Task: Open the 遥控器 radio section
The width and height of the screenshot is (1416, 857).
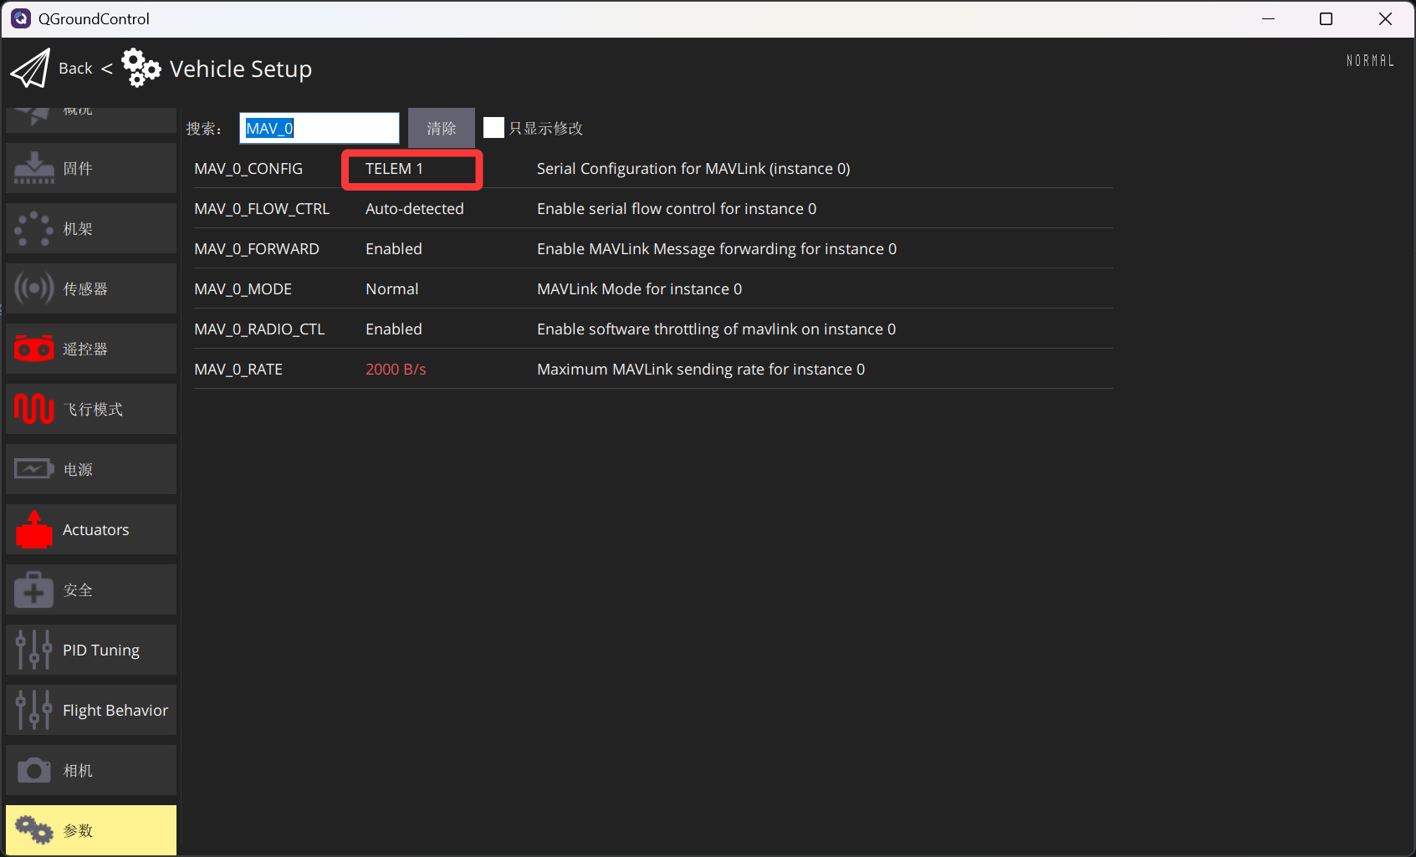Action: coord(91,349)
